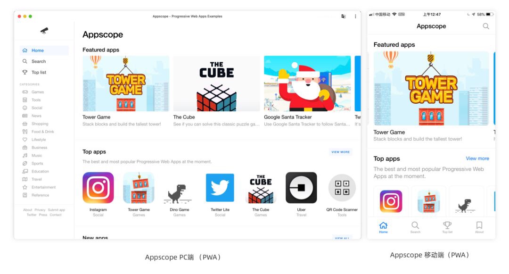The height and width of the screenshot is (274, 509).
Task: Open the Twitter Lite app icon
Action: [220, 188]
